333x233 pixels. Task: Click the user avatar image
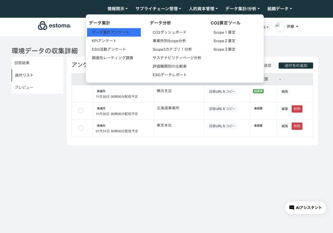280,27
